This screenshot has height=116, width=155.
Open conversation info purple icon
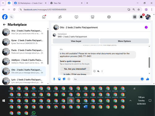(x=146, y=27)
